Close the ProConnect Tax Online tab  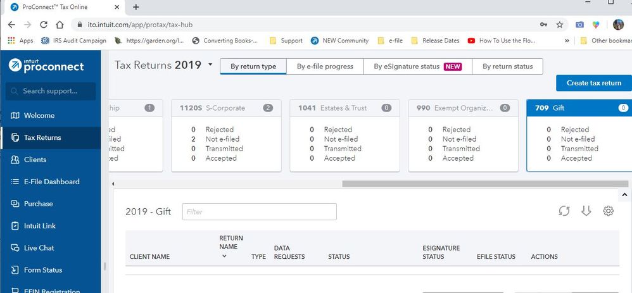(117, 7)
